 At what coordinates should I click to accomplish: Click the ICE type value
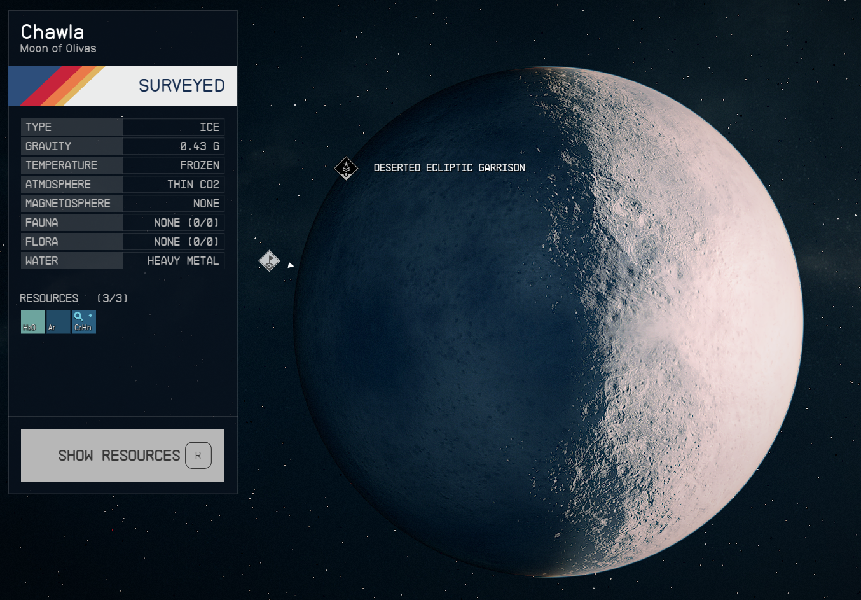coord(209,127)
